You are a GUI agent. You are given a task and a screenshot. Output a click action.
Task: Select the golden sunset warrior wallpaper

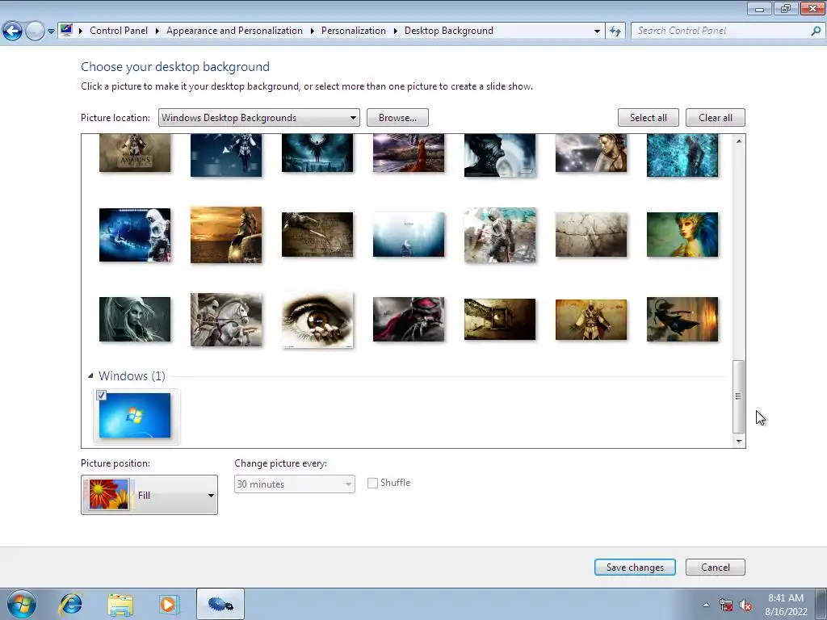pos(226,235)
